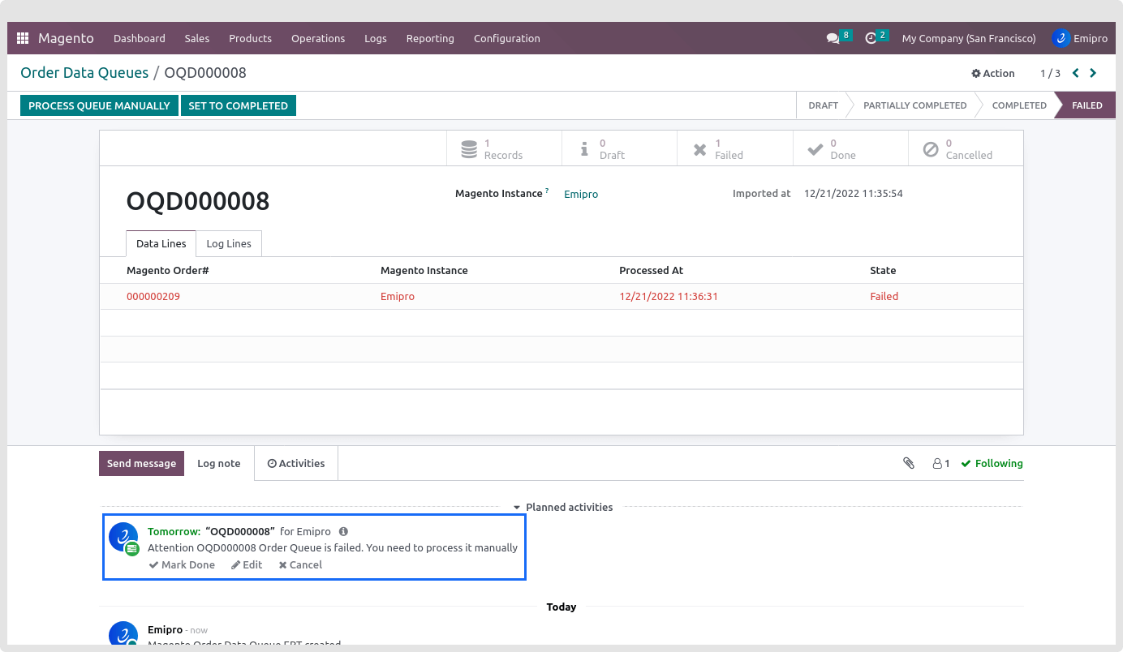Open the My Company switcher
This screenshot has height=652, width=1123.
(969, 38)
